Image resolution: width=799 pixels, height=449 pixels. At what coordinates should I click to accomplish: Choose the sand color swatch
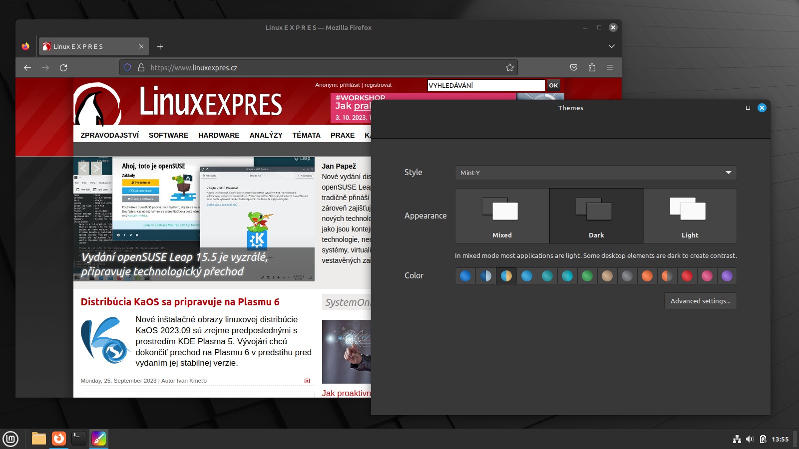tap(607, 276)
